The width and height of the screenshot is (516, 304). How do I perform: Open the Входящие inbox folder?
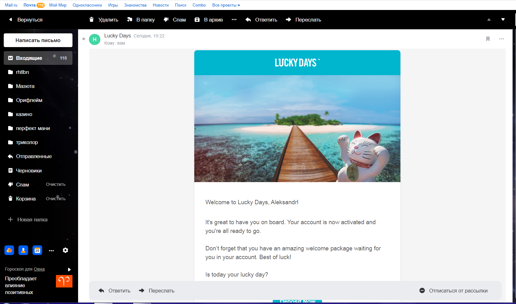pyautogui.click(x=38, y=58)
